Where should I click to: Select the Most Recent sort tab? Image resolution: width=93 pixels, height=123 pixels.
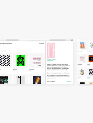coord(4,51)
